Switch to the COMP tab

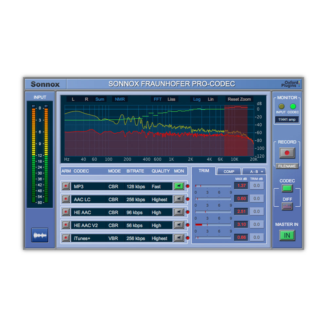(x=229, y=171)
